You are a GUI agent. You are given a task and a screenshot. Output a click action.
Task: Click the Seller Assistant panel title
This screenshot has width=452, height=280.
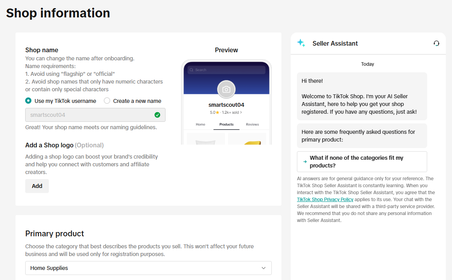pyautogui.click(x=335, y=43)
